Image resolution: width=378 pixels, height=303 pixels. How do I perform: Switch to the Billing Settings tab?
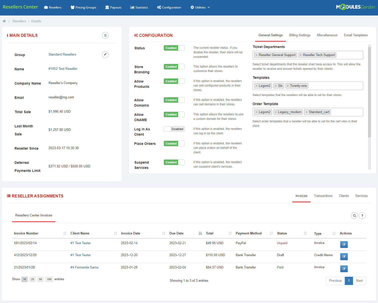point(300,35)
